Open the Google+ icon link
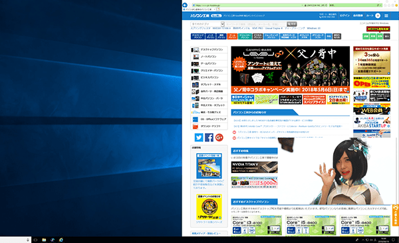Viewport: 399px width, 243px height. click(x=219, y=137)
